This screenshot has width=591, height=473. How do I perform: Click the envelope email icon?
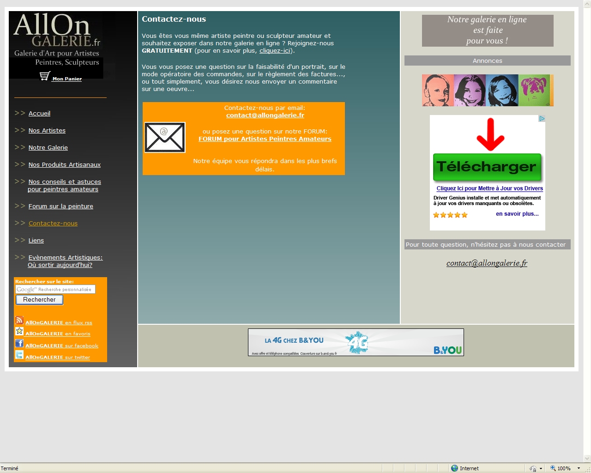point(165,137)
